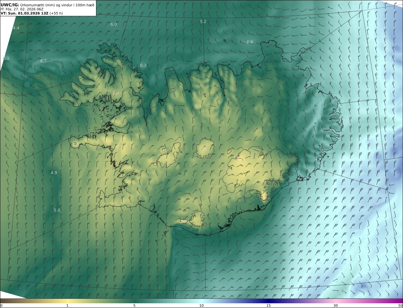
Task: Click the color scale tick label 15
Action: click(x=269, y=306)
